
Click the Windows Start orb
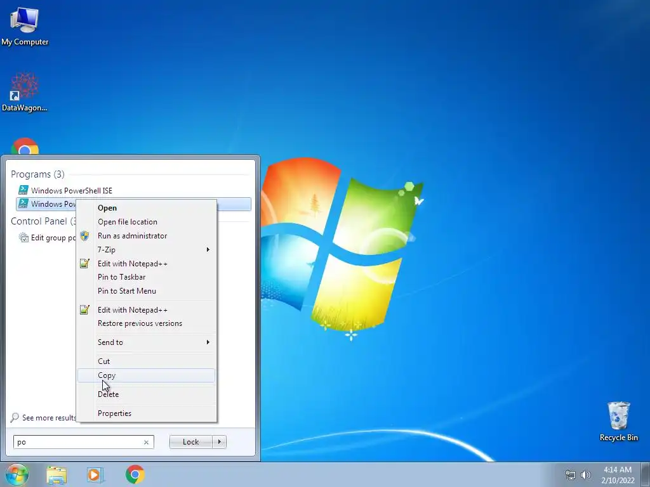click(17, 474)
